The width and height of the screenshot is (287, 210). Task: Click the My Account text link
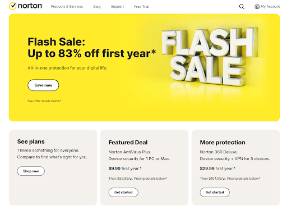pos(270,7)
